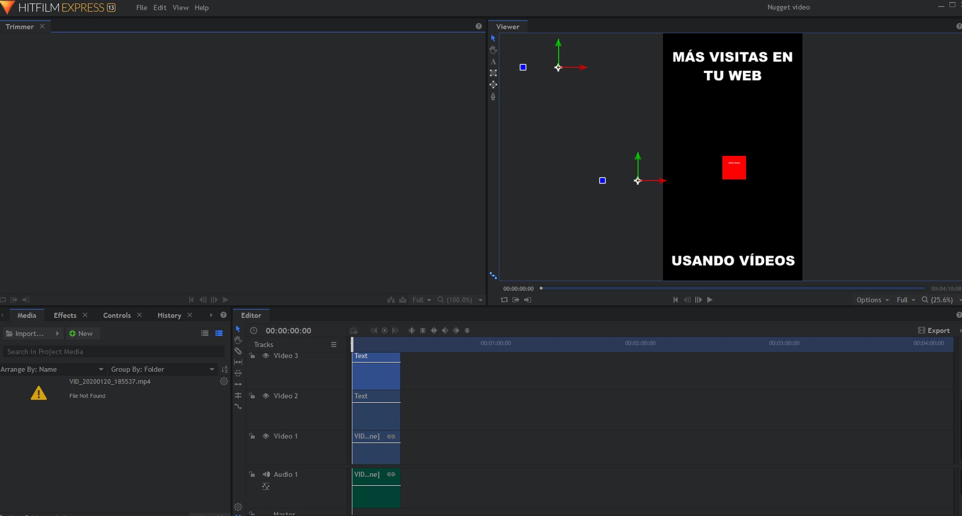Open the Viewer Full quality dropdown
The image size is (962, 516).
tap(906, 300)
